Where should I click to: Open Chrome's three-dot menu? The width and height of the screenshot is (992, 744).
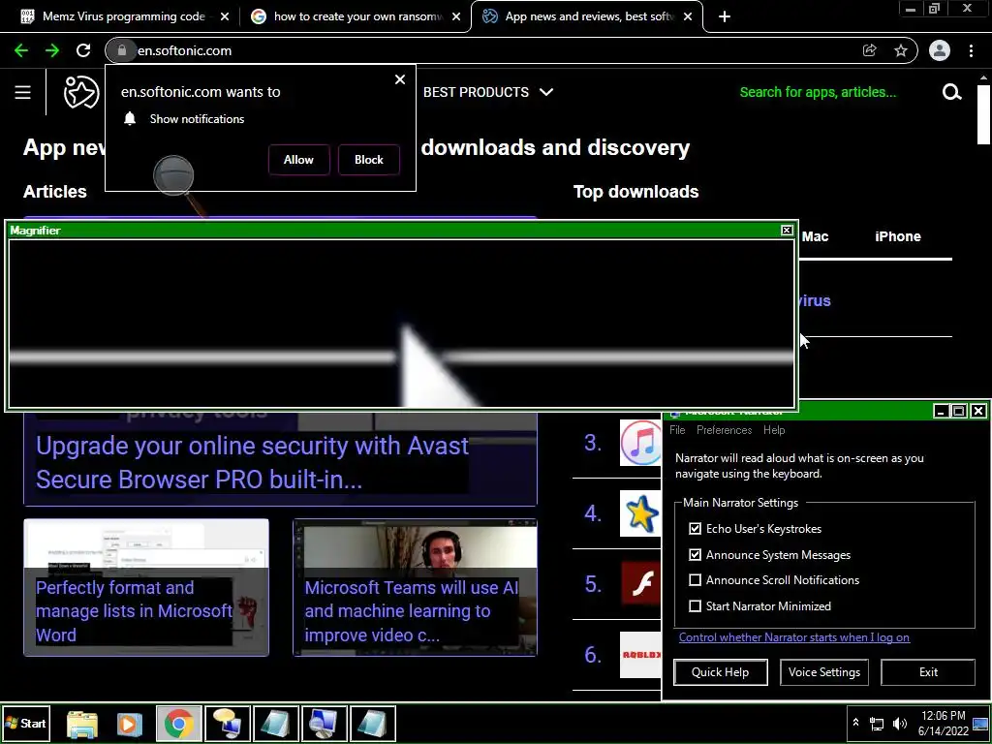tap(971, 50)
